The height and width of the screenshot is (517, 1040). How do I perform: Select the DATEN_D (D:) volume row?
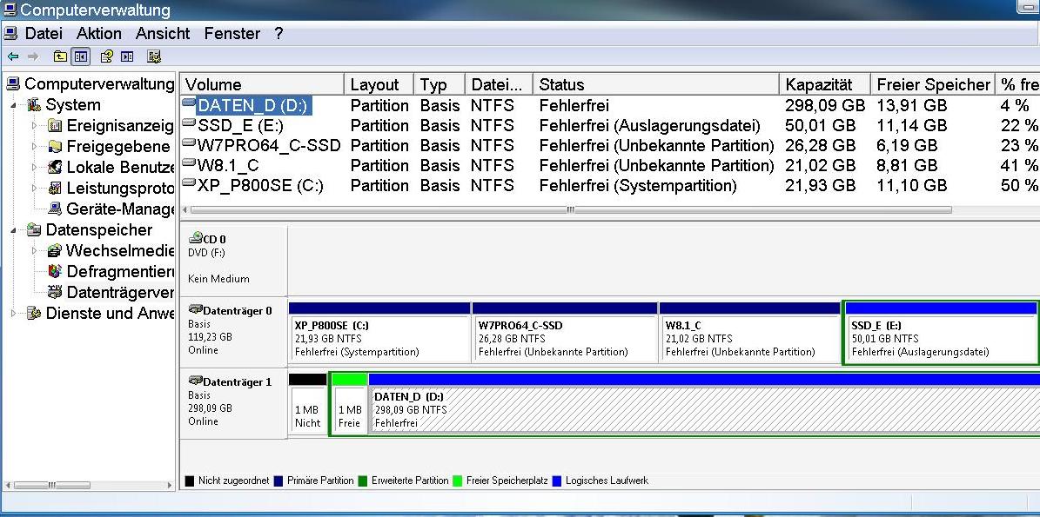pos(610,106)
